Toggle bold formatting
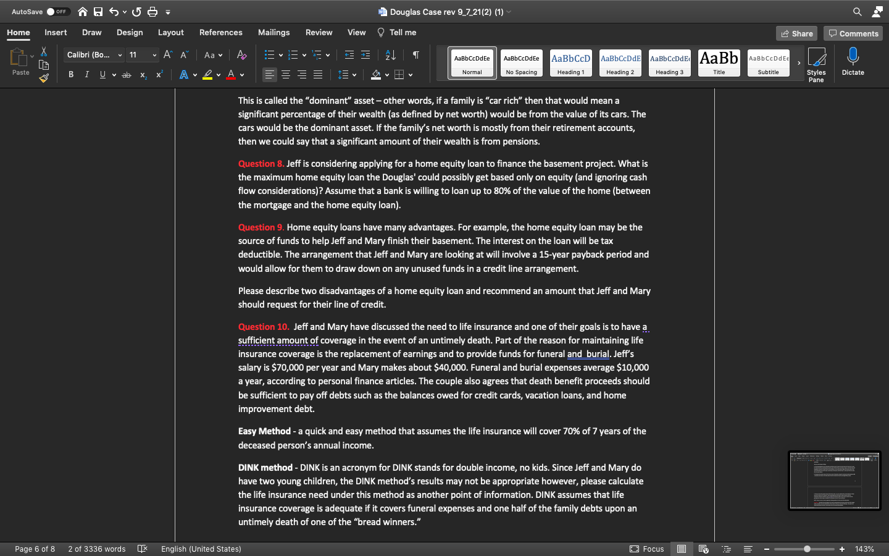 (71, 75)
